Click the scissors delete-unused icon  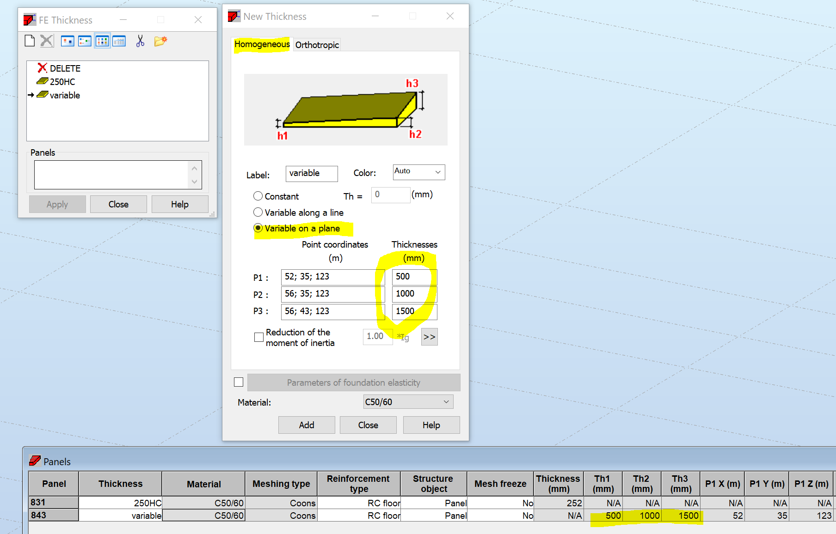click(x=140, y=41)
